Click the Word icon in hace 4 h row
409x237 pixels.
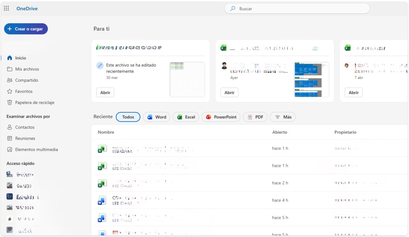[102, 201]
